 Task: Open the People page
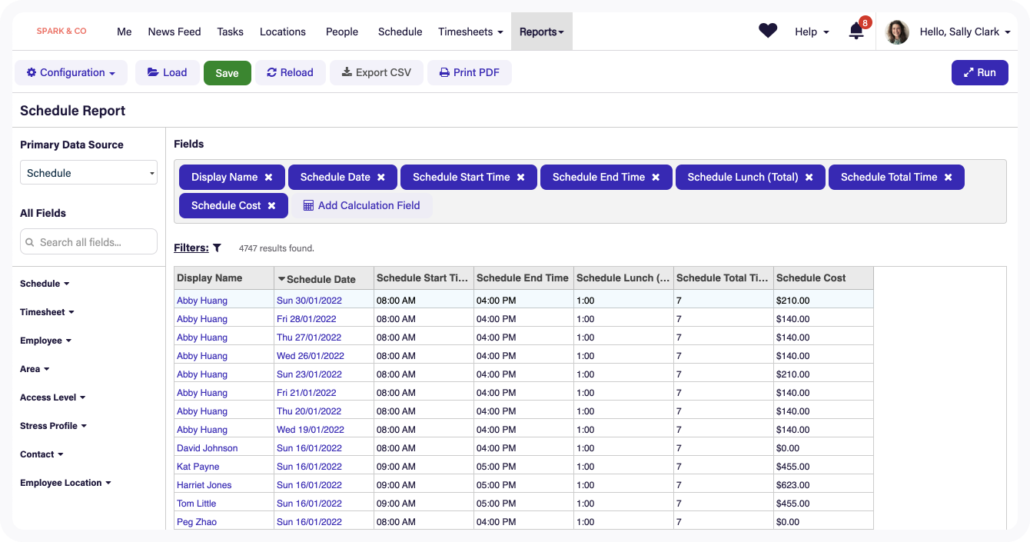[x=342, y=32]
